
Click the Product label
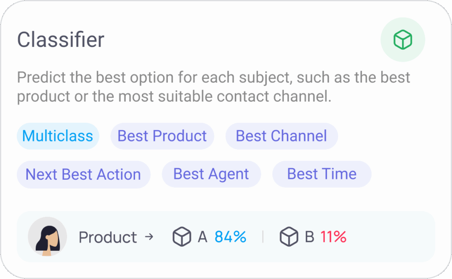point(108,238)
